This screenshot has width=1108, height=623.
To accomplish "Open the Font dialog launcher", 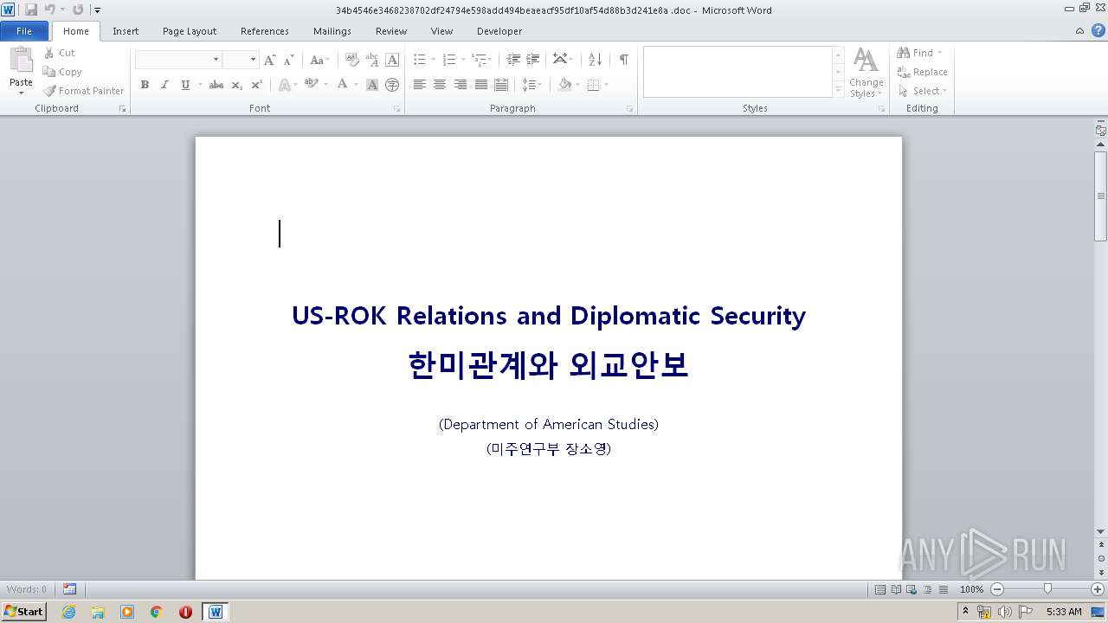I will pyautogui.click(x=396, y=109).
